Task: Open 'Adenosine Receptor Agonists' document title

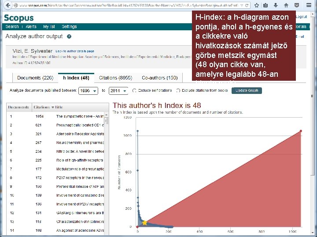Action: [x=80, y=134]
